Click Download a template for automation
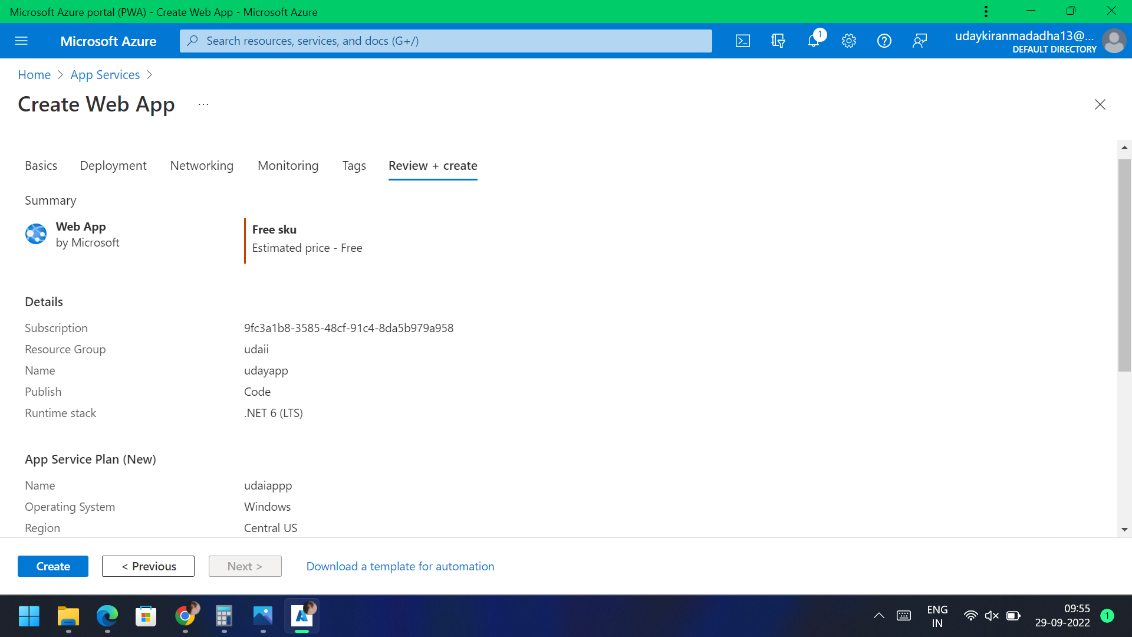 400,566
